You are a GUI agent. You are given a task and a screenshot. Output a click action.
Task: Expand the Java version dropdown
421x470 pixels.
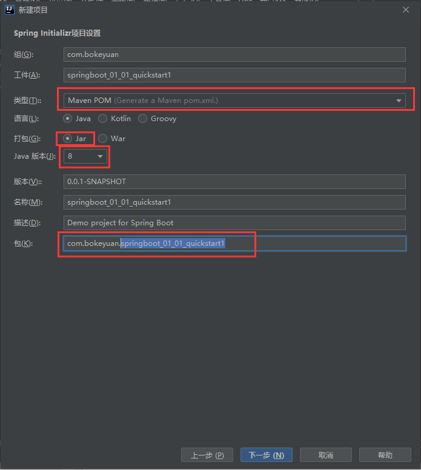(x=85, y=156)
